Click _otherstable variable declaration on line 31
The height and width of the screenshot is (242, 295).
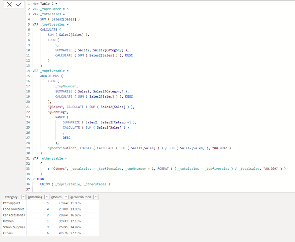[51, 158]
